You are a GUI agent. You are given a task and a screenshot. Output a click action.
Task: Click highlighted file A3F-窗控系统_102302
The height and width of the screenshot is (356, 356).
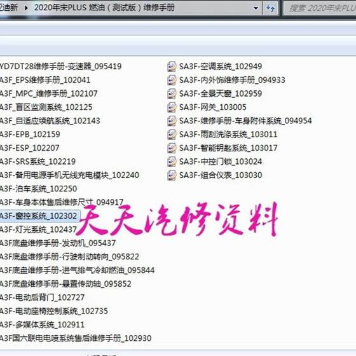39,216
